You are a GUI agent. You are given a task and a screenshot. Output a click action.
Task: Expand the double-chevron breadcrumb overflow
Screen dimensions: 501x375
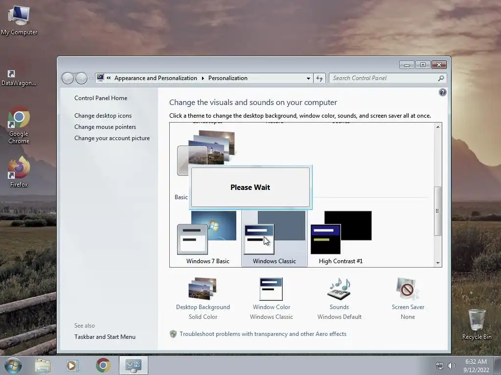tap(109, 78)
